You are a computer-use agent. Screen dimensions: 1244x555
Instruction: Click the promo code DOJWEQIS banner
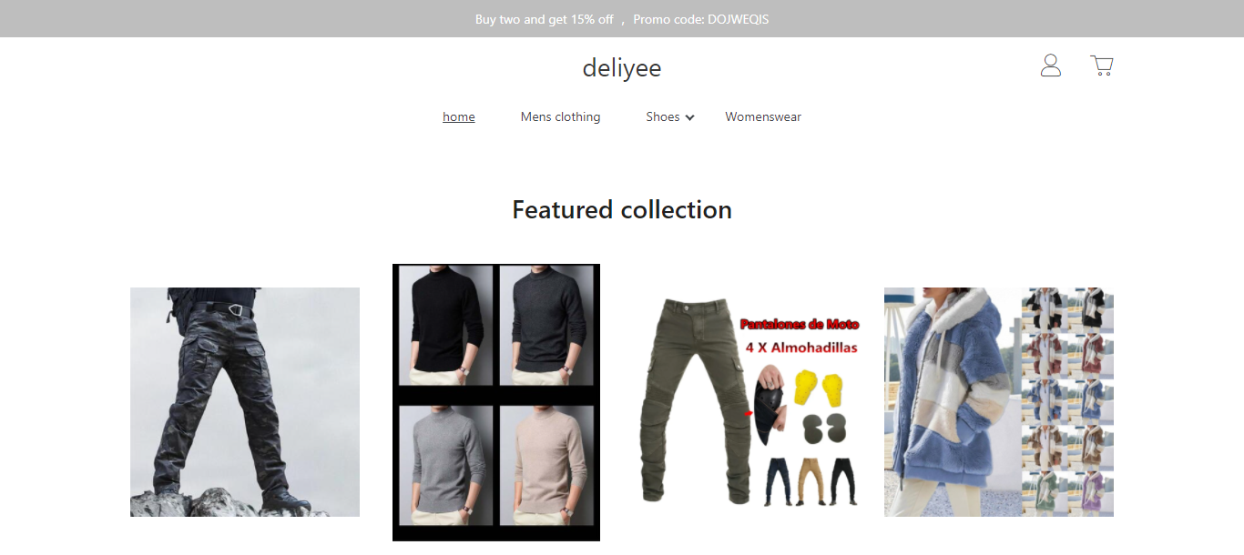[622, 19]
